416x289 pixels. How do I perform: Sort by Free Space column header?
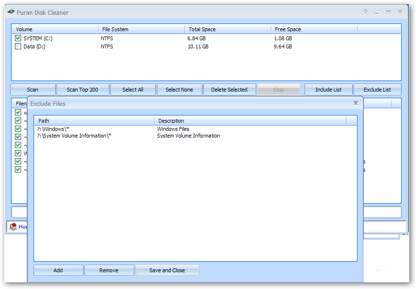tap(314, 29)
